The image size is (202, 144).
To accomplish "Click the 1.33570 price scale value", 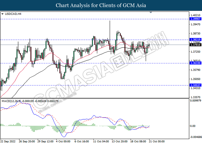I will click(196, 97).
